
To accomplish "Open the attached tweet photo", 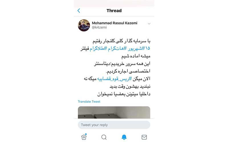I will 114,112.
